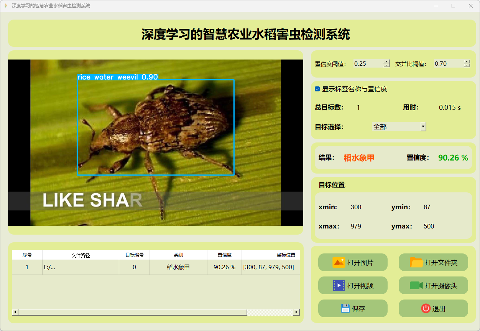Screen dimensions: 480x331
Task: Click the film strip icon for Open Video
Action: 339,285
